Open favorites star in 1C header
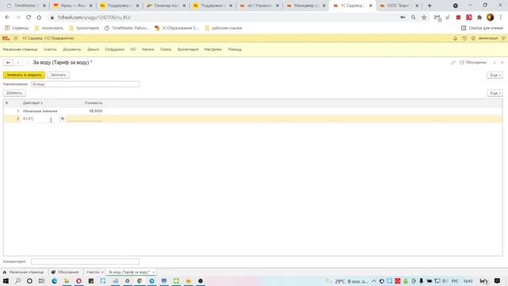Screen dimensions: 508x286 click(473, 38)
